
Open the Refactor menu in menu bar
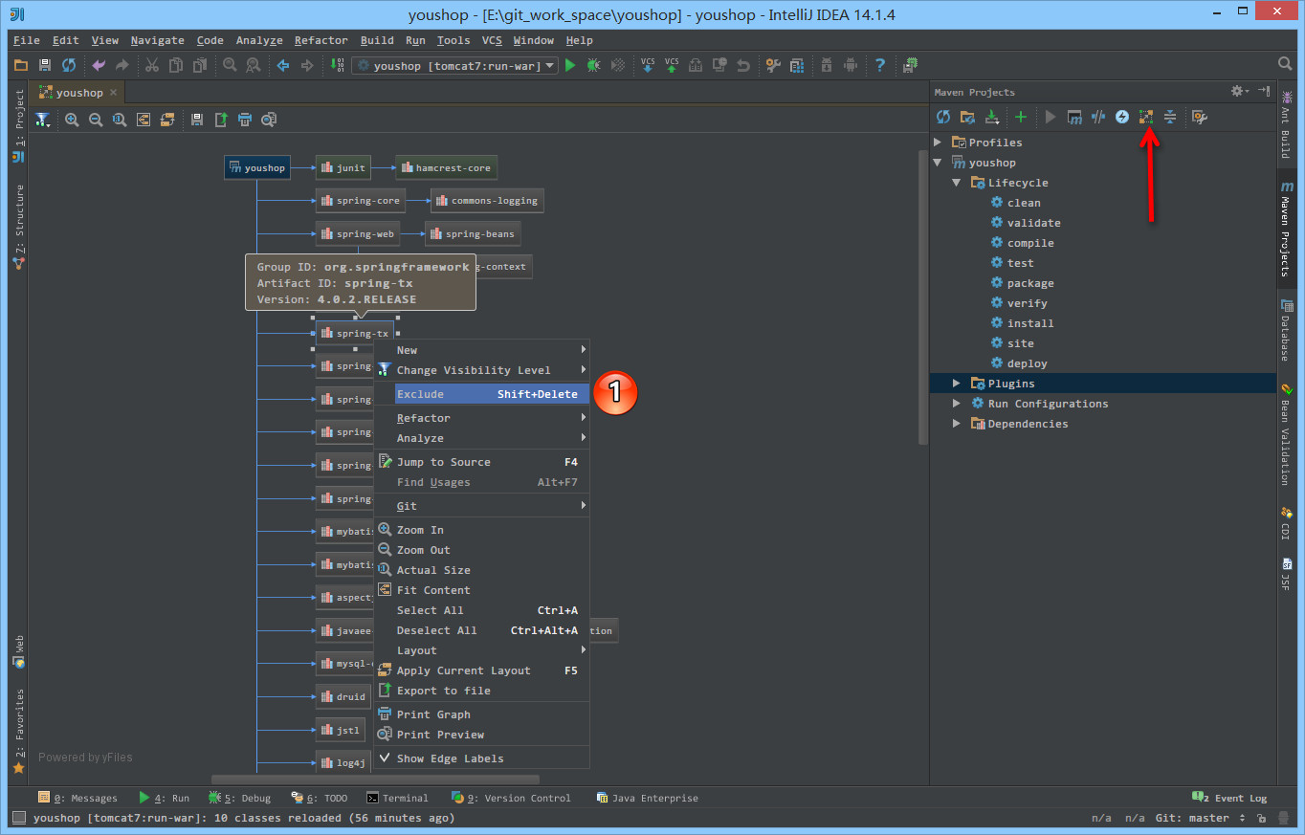[321, 40]
